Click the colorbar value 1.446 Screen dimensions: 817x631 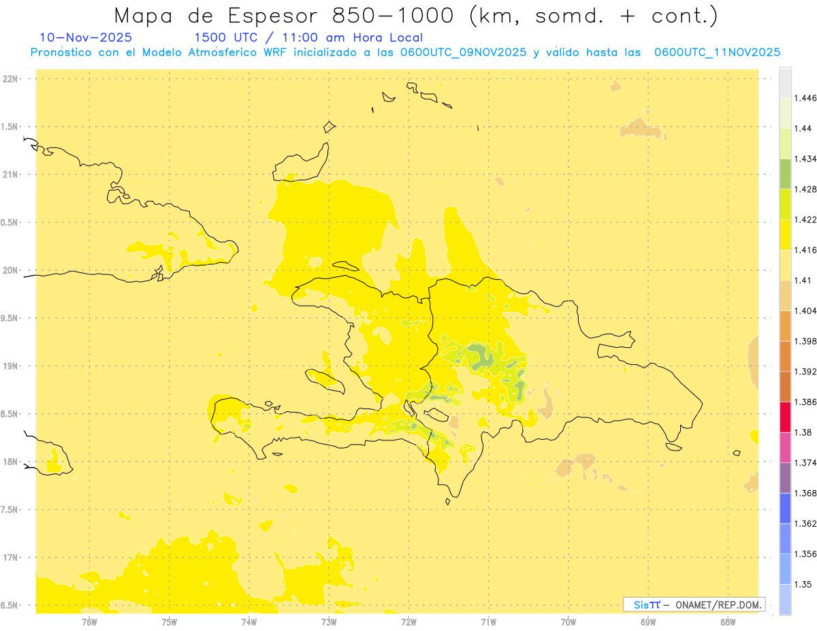coord(805,98)
